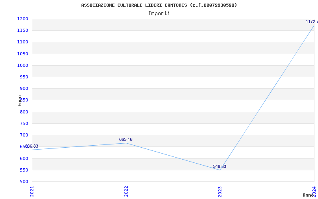Click the 950 y-axis value
The image size is (318, 199).
(24, 77)
